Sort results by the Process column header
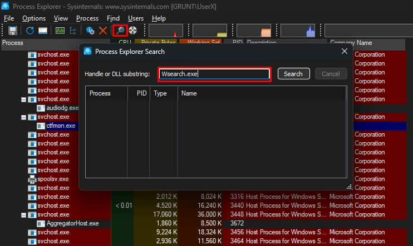 pyautogui.click(x=106, y=93)
